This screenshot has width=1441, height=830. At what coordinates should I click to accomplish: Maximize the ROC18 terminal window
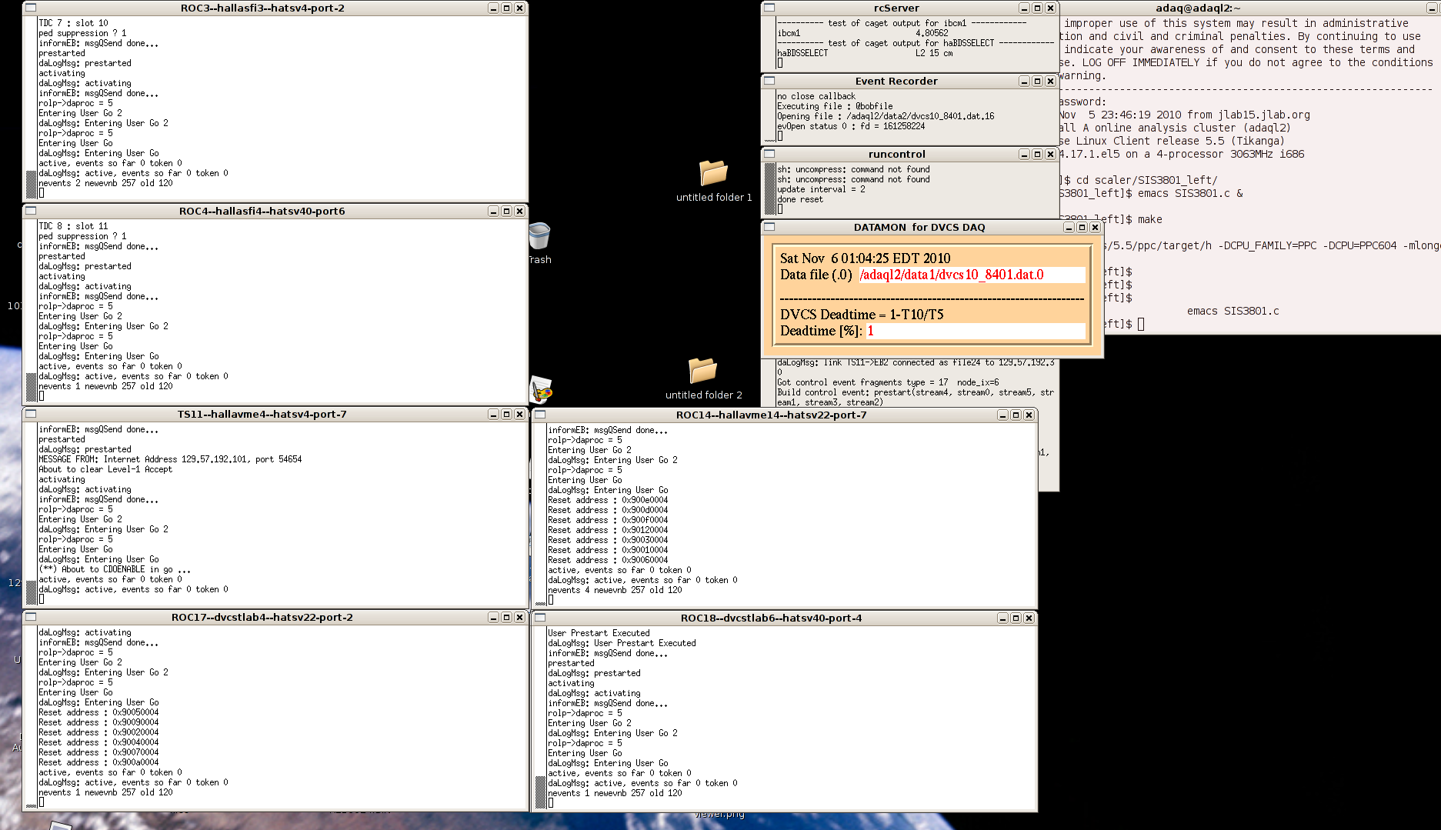1016,618
